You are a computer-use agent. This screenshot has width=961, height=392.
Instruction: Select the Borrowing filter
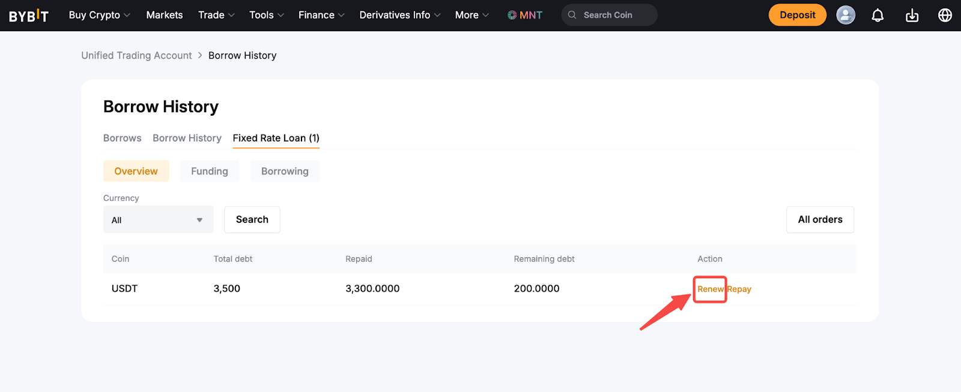pos(285,171)
